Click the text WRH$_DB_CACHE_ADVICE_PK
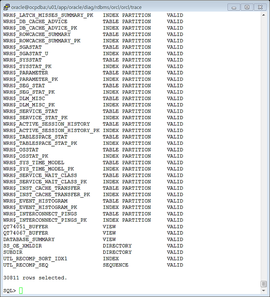 (40, 28)
